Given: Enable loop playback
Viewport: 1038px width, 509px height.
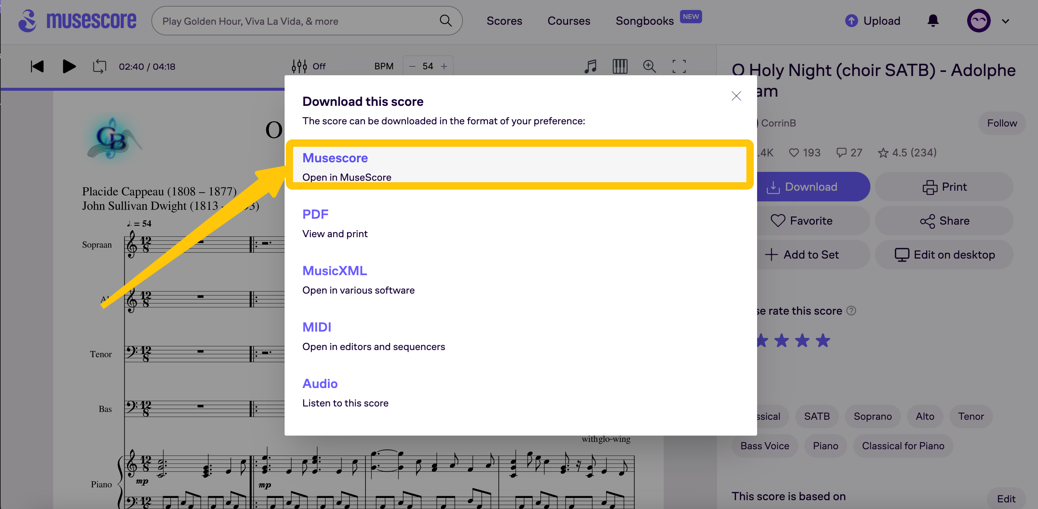Looking at the screenshot, I should (x=99, y=66).
